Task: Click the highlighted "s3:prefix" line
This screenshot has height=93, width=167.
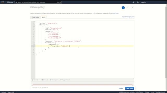Action: click(x=84, y=46)
